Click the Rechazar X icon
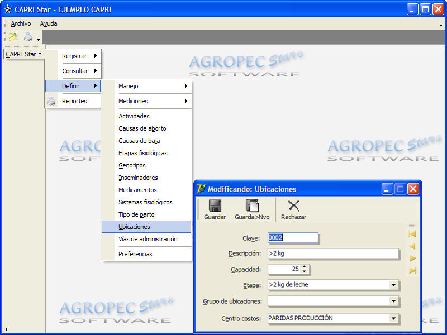The image size is (447, 335). tap(293, 205)
